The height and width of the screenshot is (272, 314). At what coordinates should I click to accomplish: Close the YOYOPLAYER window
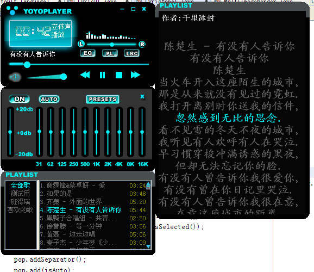[144, 9]
